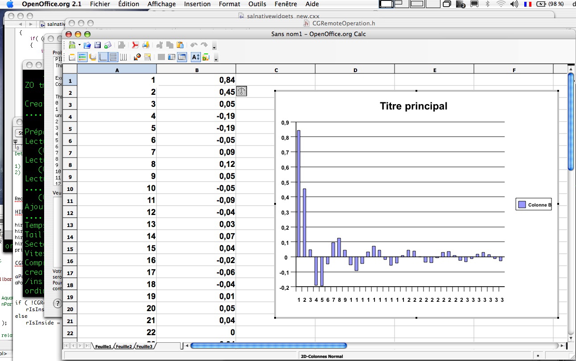Send document as e-mail via envelope icon
This screenshot has height=361, width=576.
coord(107,45)
